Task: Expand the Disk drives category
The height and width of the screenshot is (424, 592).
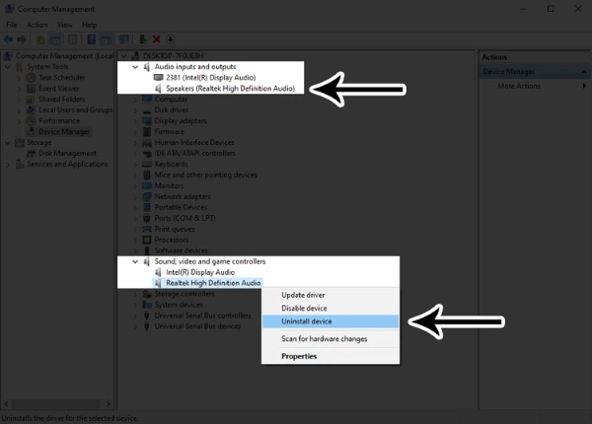Action: [135, 110]
